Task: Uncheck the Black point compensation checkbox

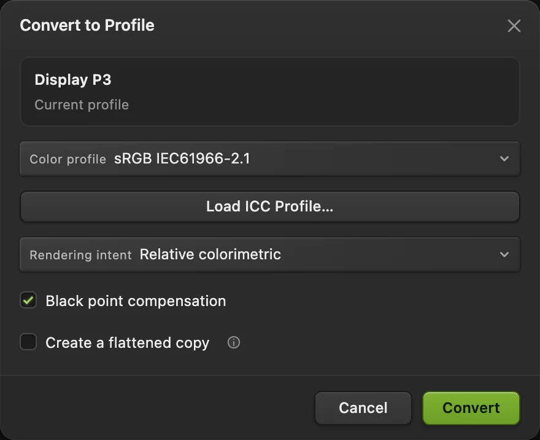Action: (x=28, y=301)
